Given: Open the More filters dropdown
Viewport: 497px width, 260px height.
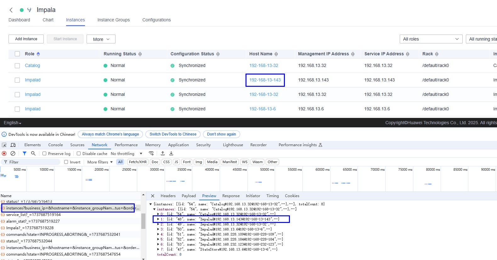Looking at the screenshot, I should 100,162.
